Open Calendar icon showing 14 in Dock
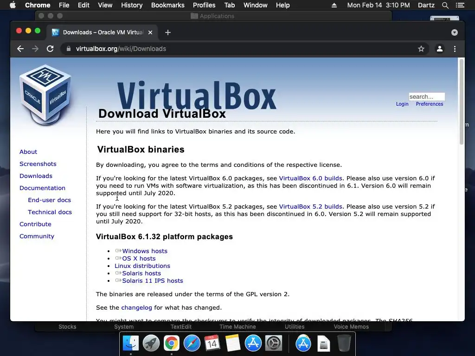 pos(212,343)
